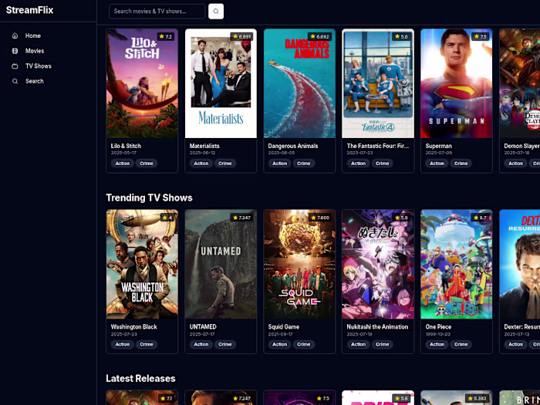Click The Fantastic Four title text

click(378, 146)
